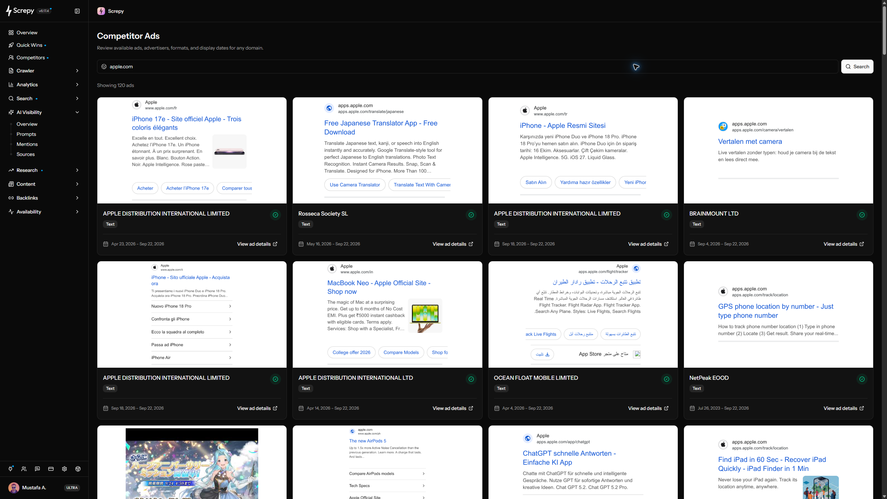Expand the Backlinks menu section
The image size is (887, 499).
[x=44, y=198]
